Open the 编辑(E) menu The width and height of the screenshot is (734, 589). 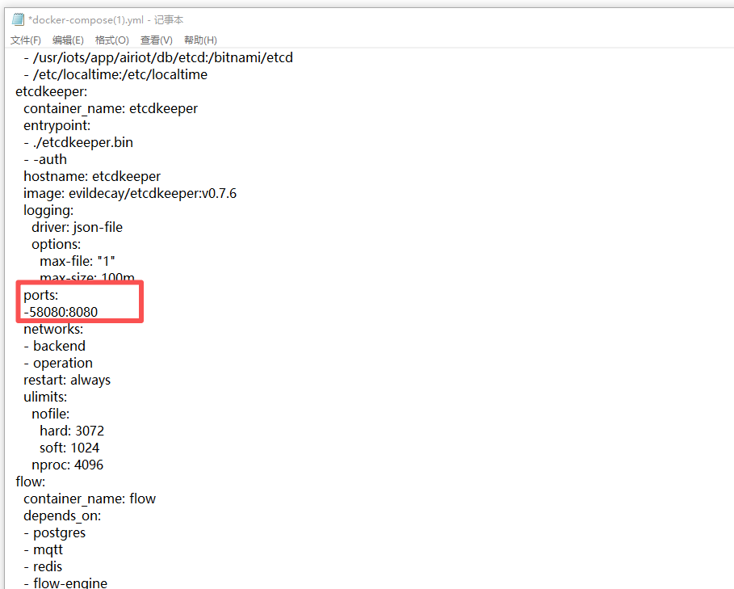[68, 40]
